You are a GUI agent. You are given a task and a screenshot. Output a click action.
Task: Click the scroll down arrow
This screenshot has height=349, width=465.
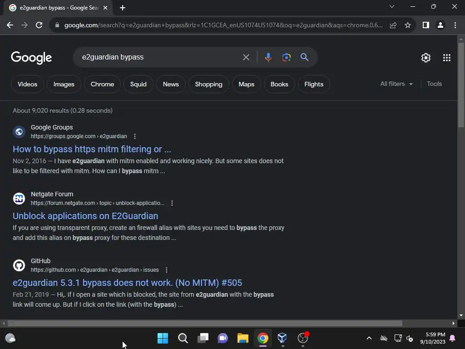tap(461, 315)
